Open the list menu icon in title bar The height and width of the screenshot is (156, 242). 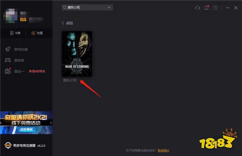coord(215,8)
